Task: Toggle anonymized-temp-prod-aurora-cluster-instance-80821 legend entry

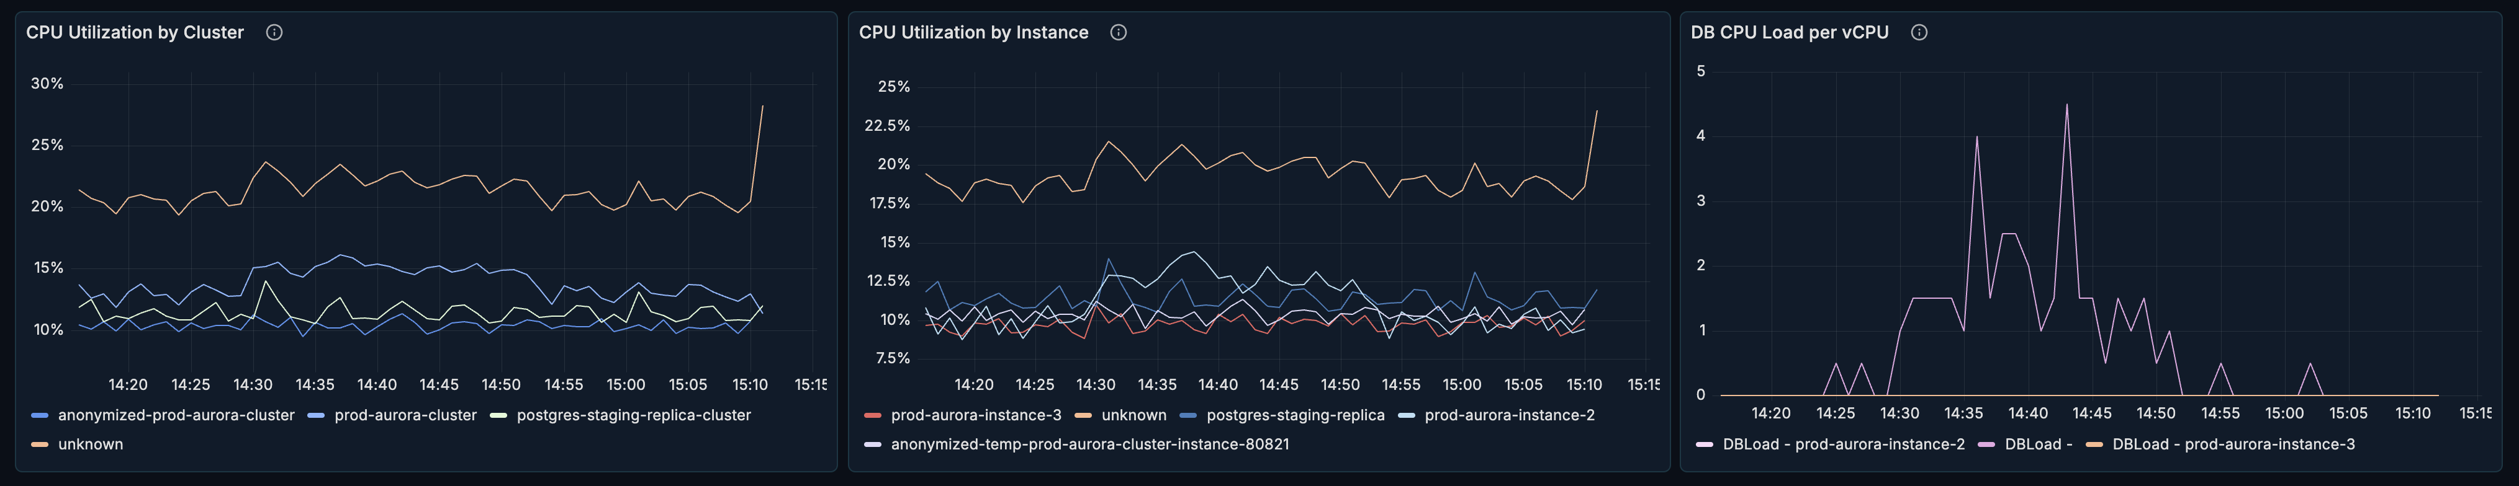Action: pos(1089,445)
